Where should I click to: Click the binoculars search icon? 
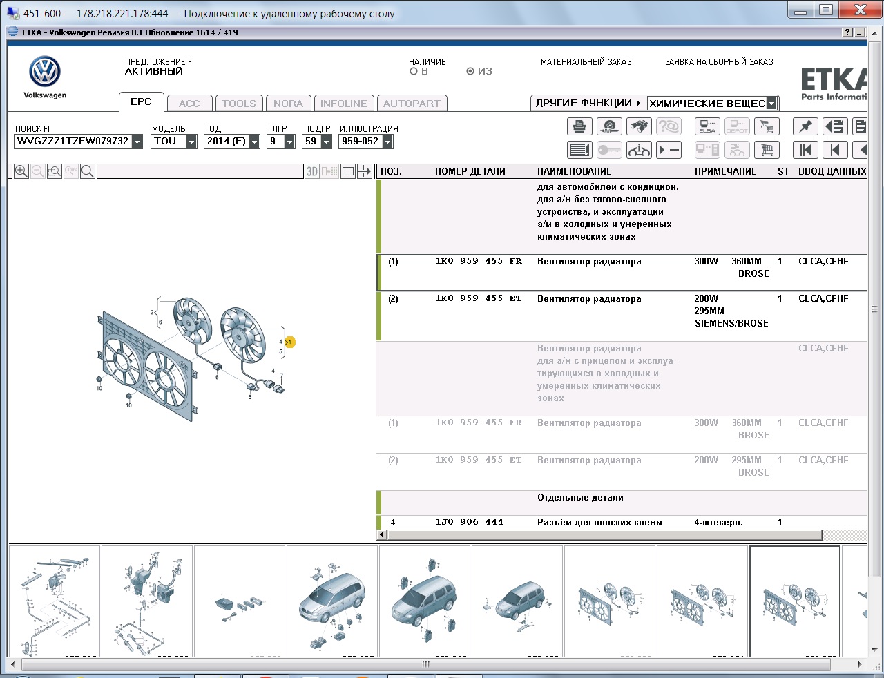[639, 126]
